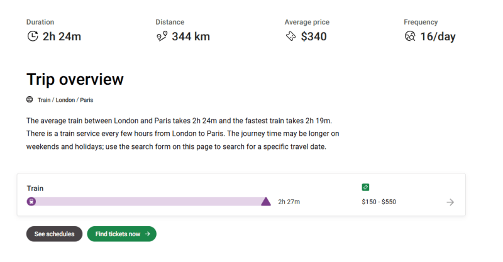Click the purple triangle destination marker
This screenshot has width=503, height=262.
[265, 202]
